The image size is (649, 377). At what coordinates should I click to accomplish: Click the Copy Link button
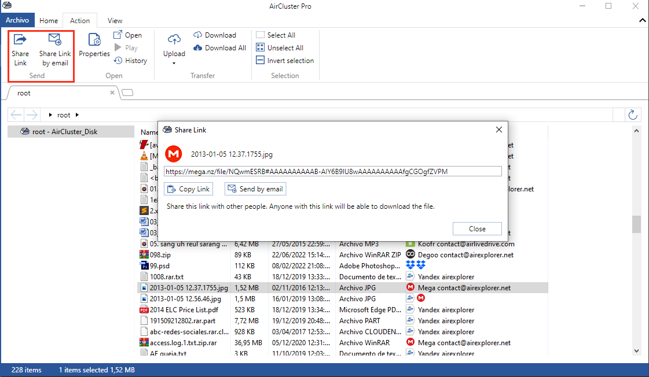pos(188,188)
